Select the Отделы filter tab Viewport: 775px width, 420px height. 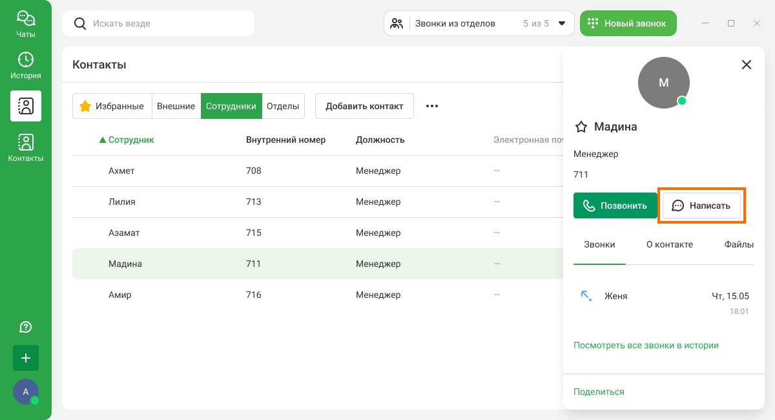[x=283, y=106]
